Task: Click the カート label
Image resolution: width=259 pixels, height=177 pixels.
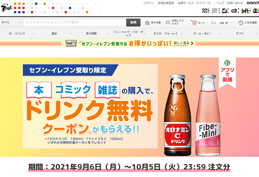Action: tap(201, 23)
